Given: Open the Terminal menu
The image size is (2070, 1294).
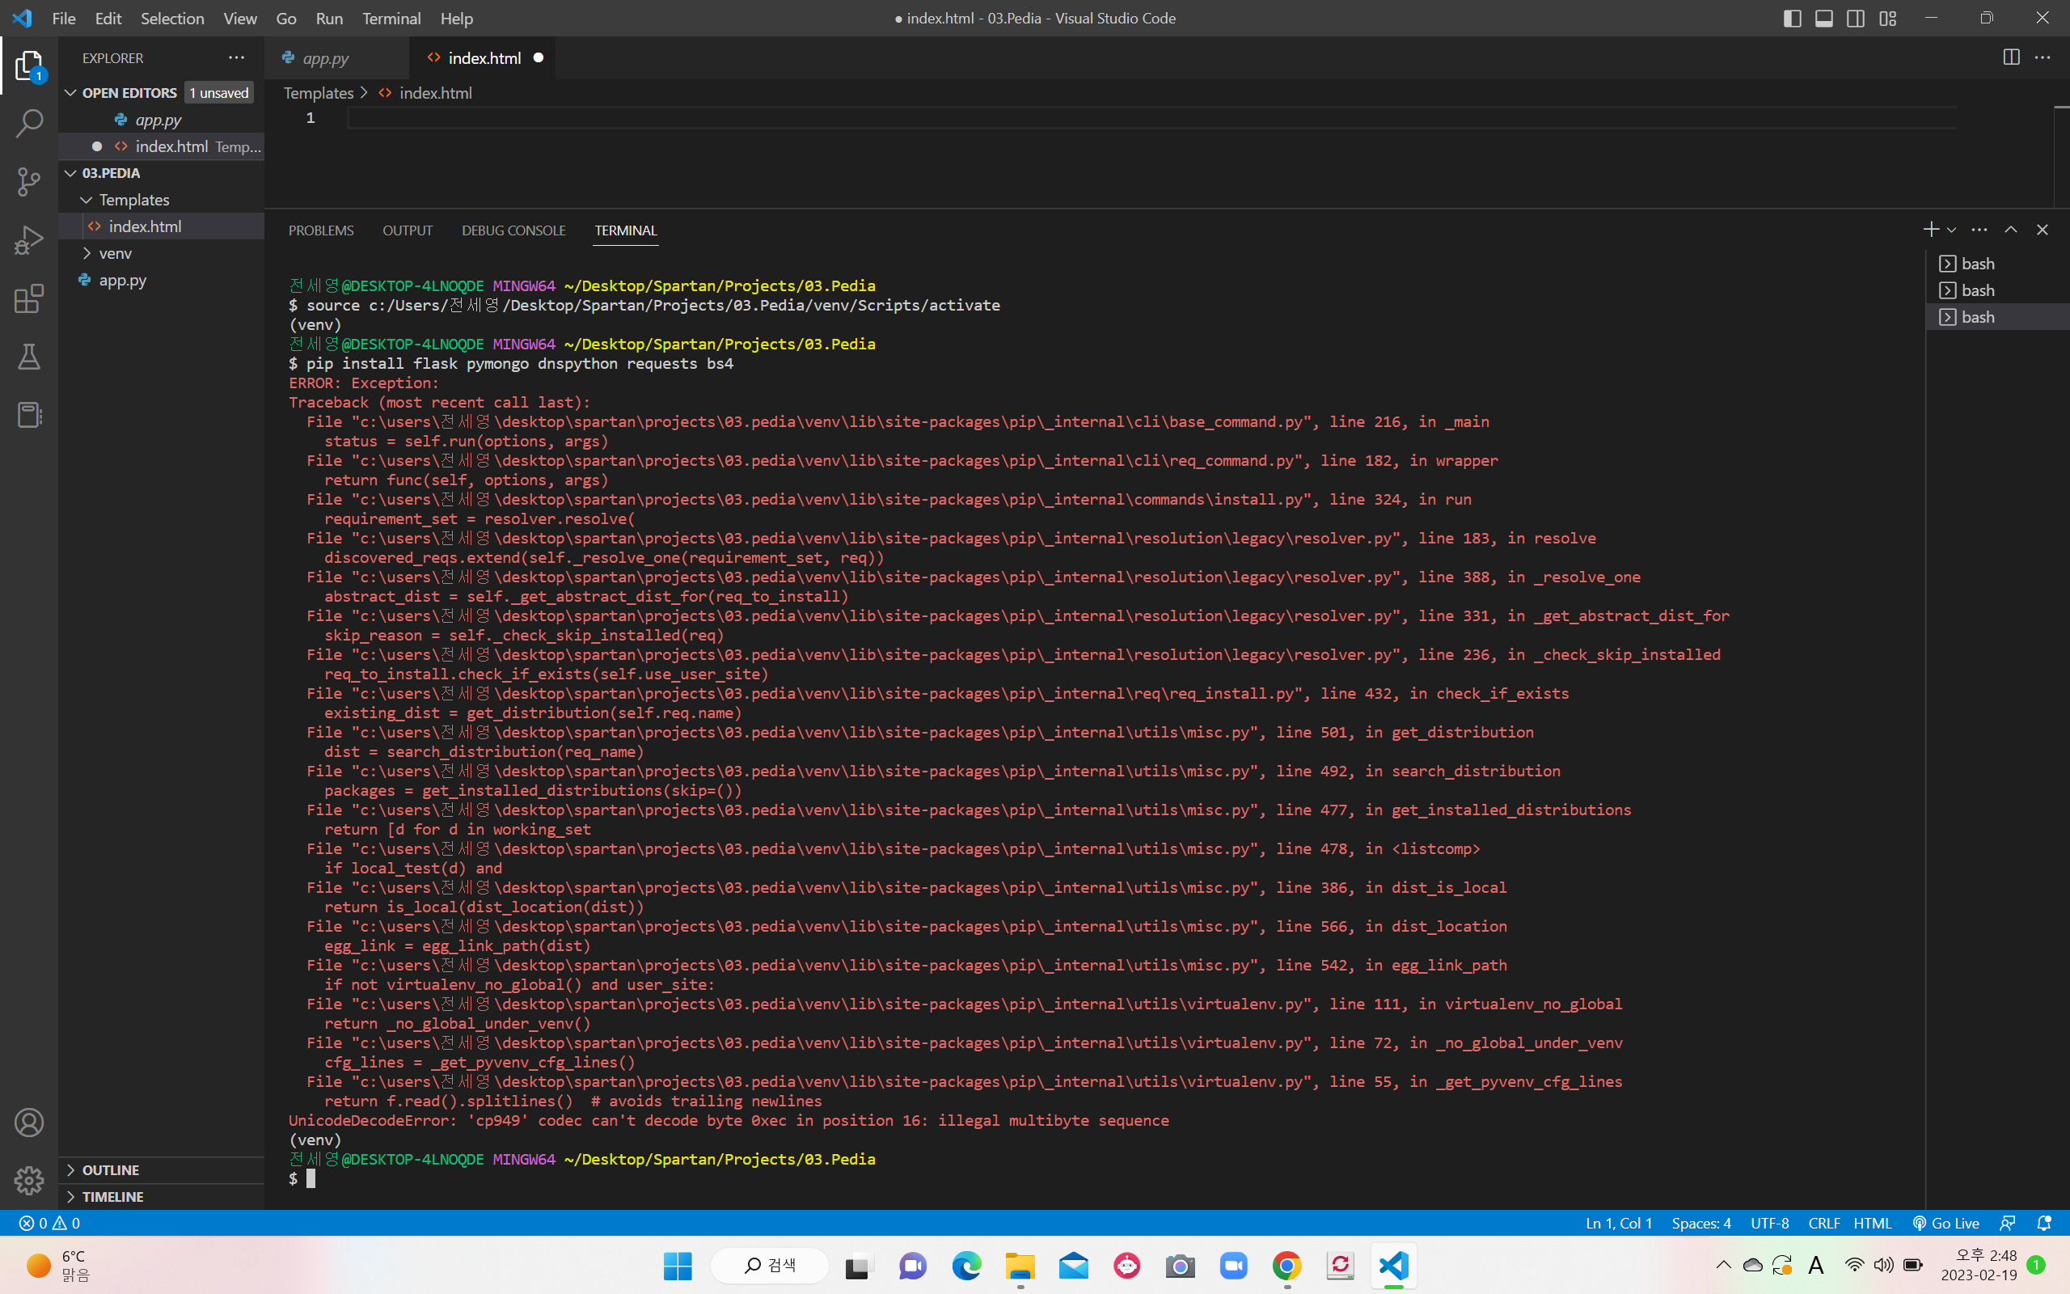Looking at the screenshot, I should 391,18.
